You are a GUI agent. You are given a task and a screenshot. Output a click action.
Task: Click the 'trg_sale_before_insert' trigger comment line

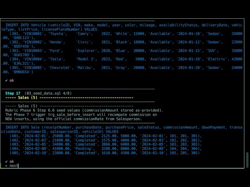(81, 115)
